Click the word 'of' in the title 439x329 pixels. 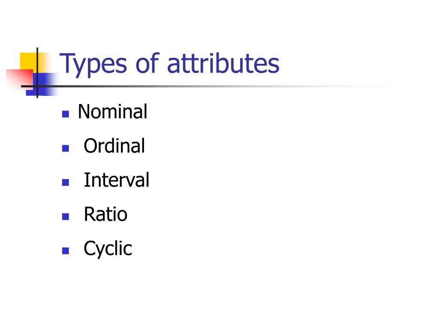(x=147, y=63)
